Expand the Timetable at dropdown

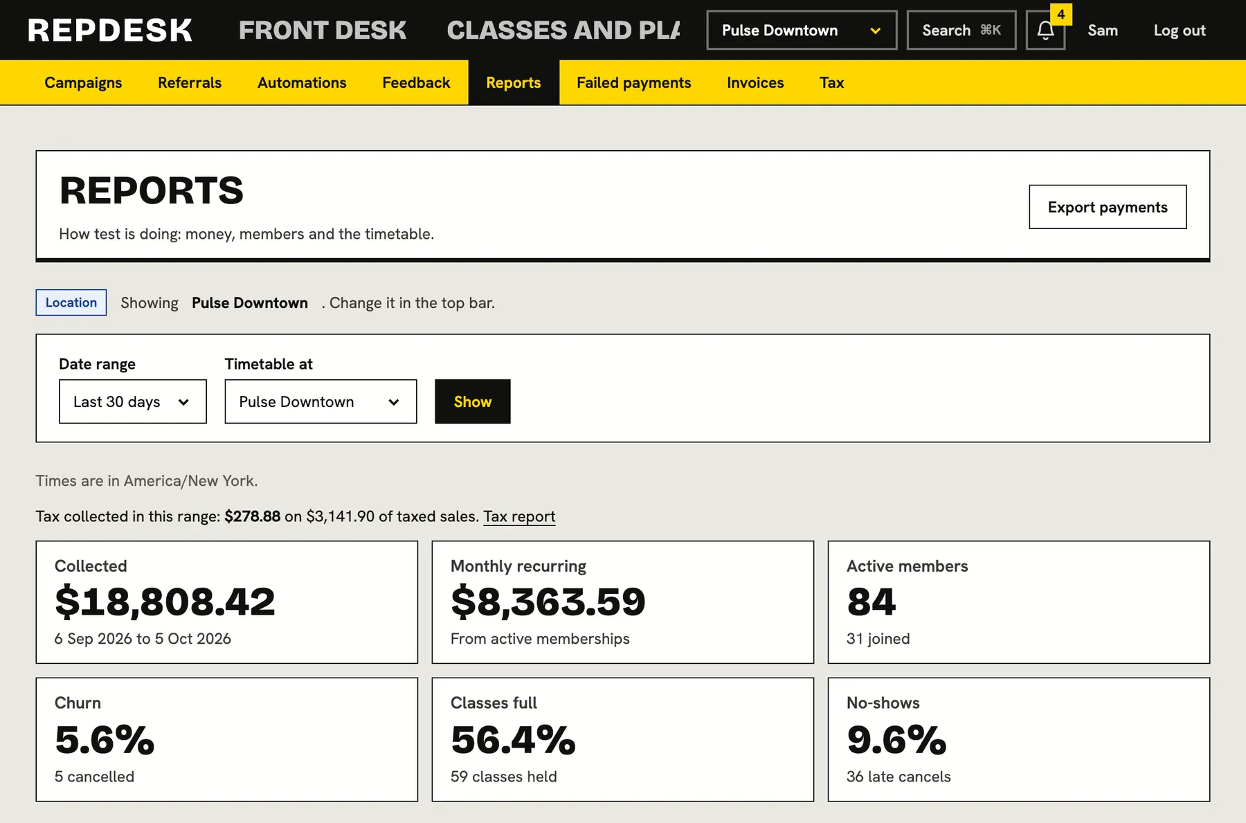320,401
